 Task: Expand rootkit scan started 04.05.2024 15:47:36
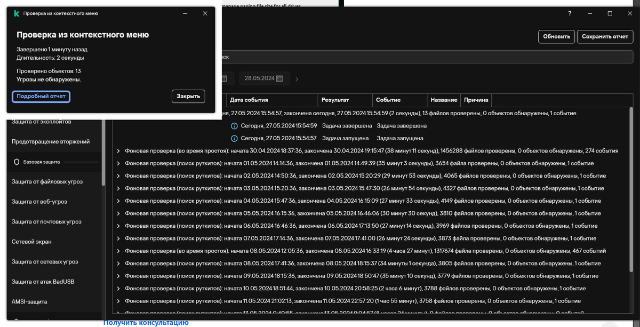118,201
